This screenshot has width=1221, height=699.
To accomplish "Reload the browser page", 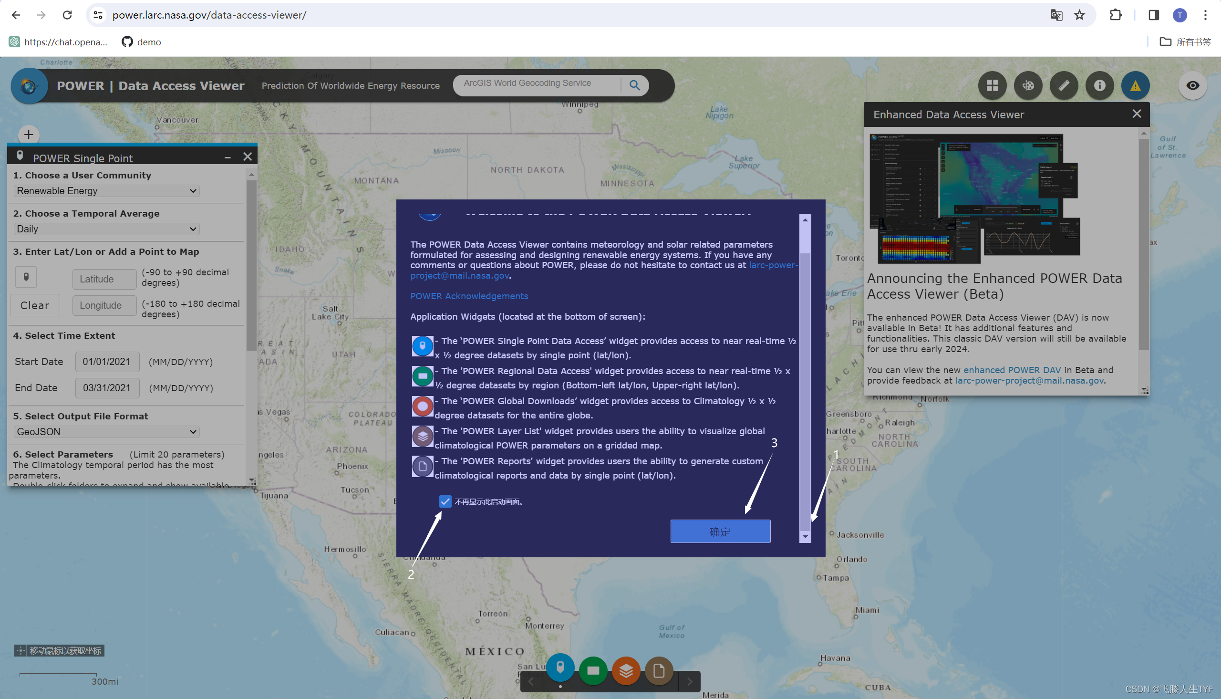I will [x=67, y=15].
